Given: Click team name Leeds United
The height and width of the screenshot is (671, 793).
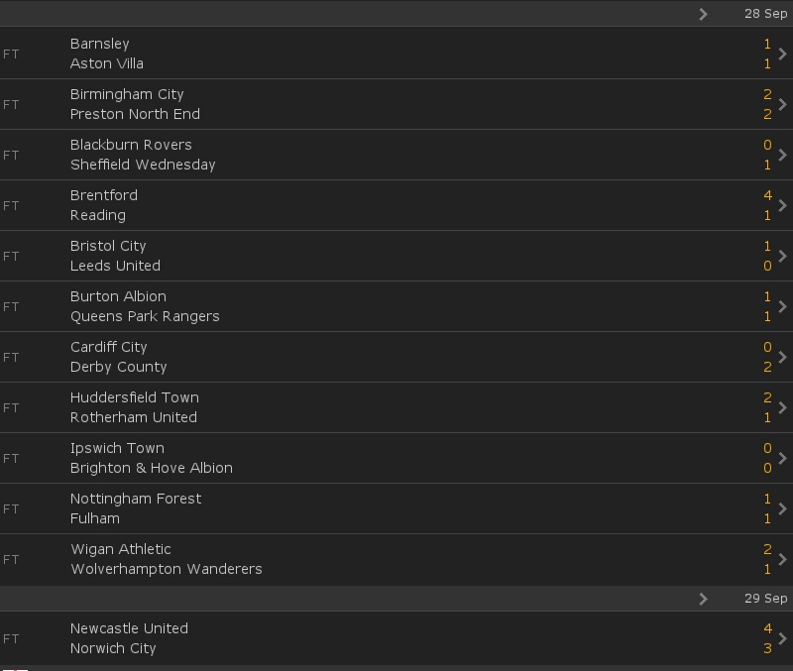Looking at the screenshot, I should point(115,266).
